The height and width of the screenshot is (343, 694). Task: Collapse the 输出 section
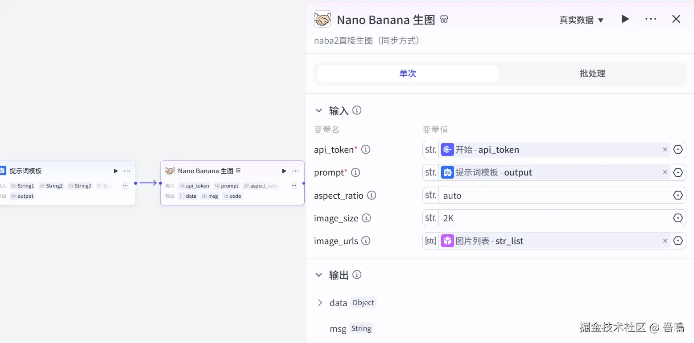318,275
